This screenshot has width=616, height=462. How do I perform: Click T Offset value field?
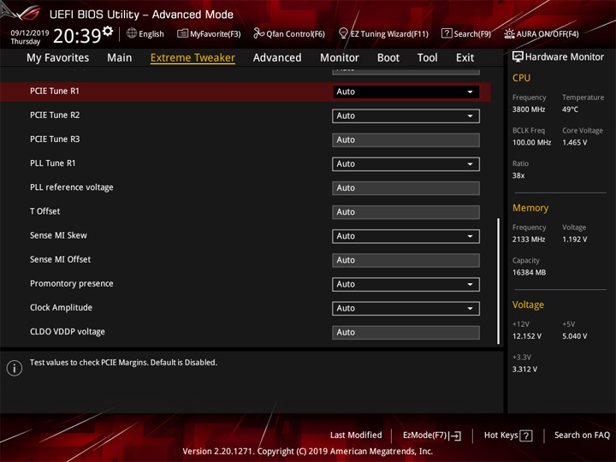pos(406,212)
